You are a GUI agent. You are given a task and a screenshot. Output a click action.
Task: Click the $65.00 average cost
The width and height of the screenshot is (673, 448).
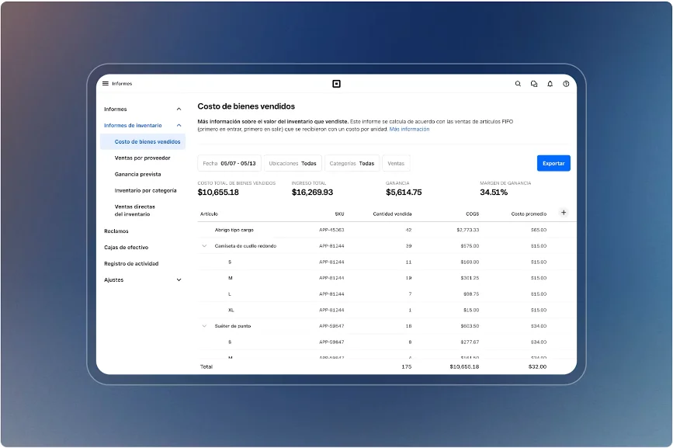coord(539,230)
